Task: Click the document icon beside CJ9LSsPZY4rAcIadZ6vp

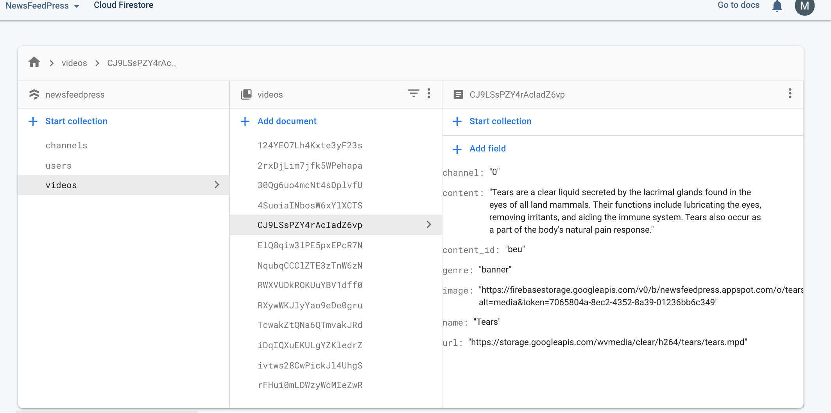Action: pos(458,94)
